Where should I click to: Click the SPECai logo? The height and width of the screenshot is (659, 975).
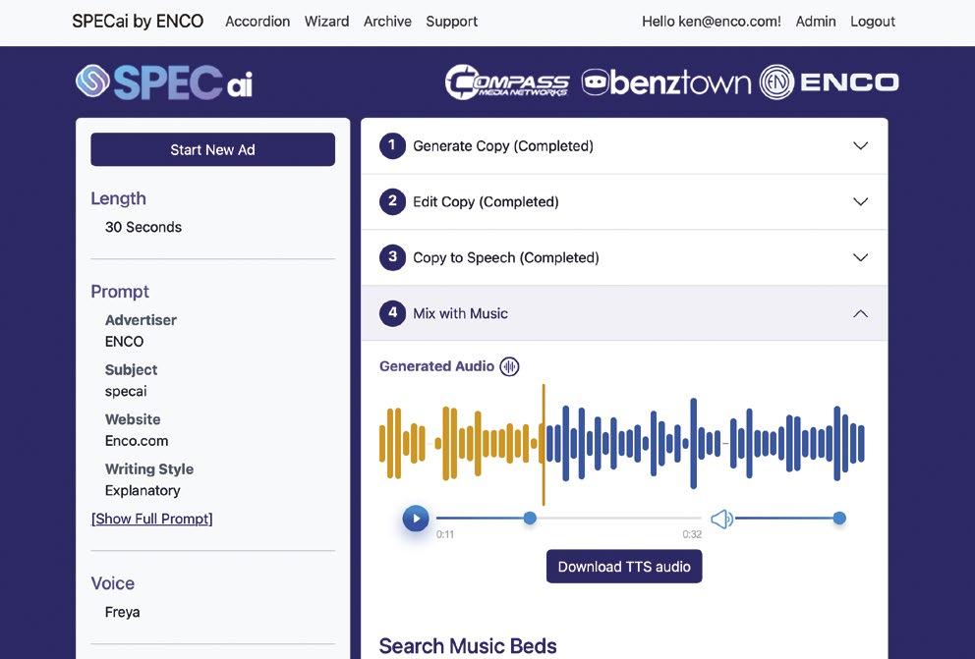pyautogui.click(x=164, y=82)
